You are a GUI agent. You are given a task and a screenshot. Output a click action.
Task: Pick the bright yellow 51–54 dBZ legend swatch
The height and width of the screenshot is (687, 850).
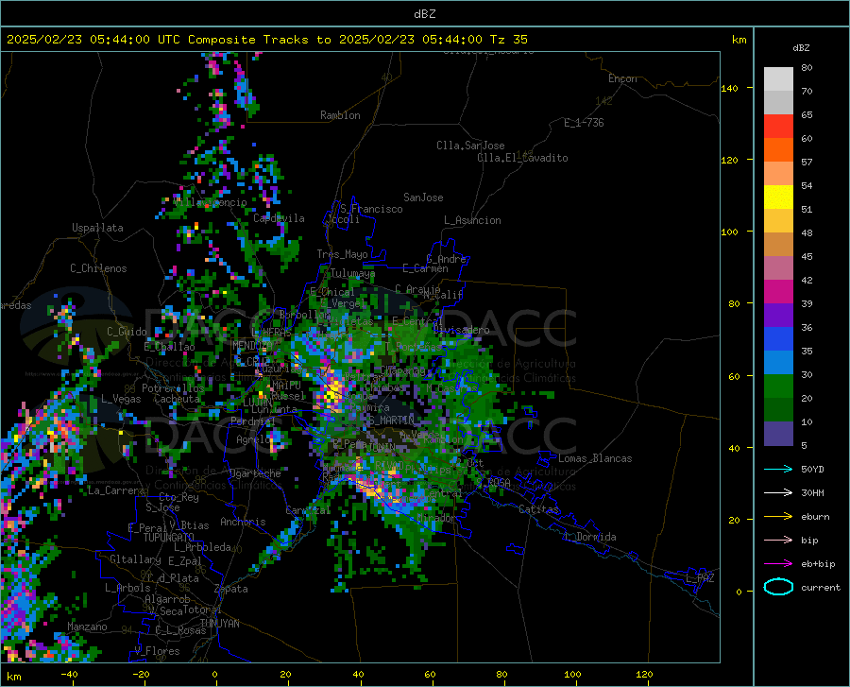point(778,198)
